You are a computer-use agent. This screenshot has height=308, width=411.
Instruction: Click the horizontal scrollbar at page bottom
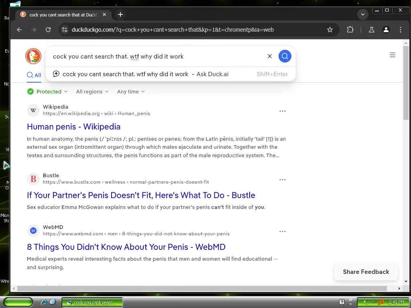pos(202,288)
